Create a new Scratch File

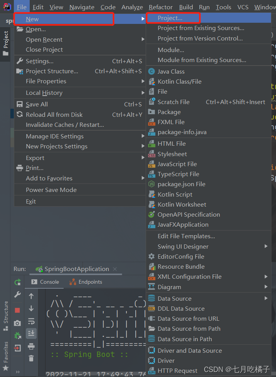209,102
